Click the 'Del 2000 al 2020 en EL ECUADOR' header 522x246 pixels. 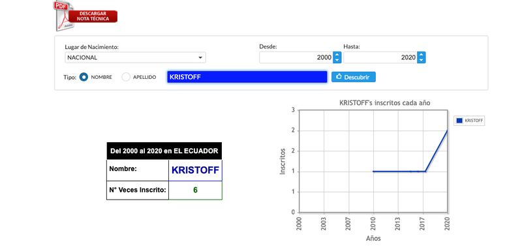164,151
